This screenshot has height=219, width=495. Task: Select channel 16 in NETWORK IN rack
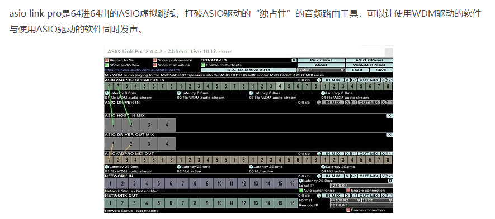293,183
